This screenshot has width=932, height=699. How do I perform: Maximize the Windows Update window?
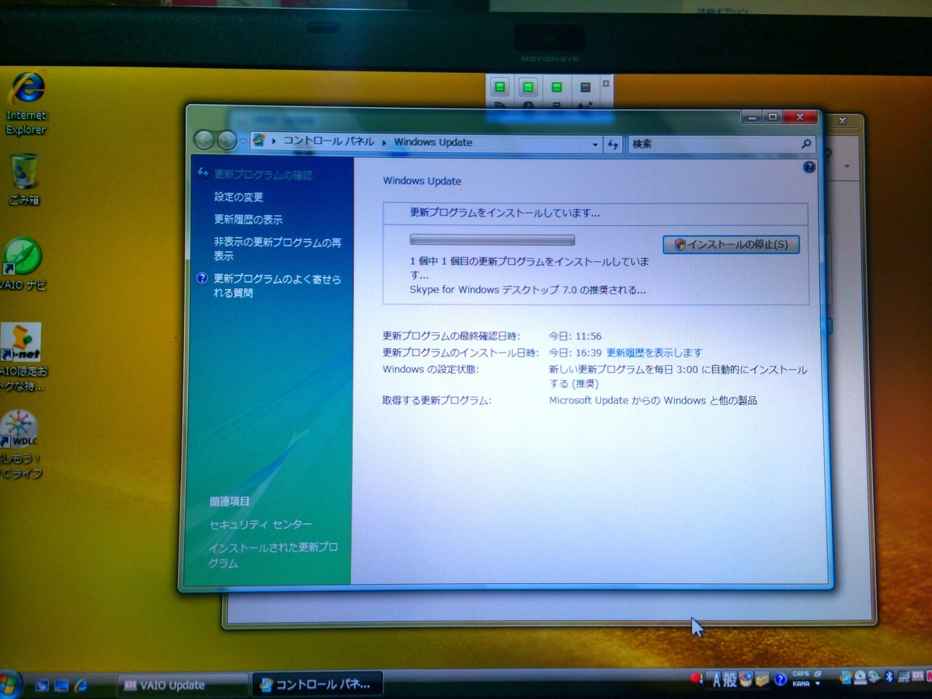point(771,116)
